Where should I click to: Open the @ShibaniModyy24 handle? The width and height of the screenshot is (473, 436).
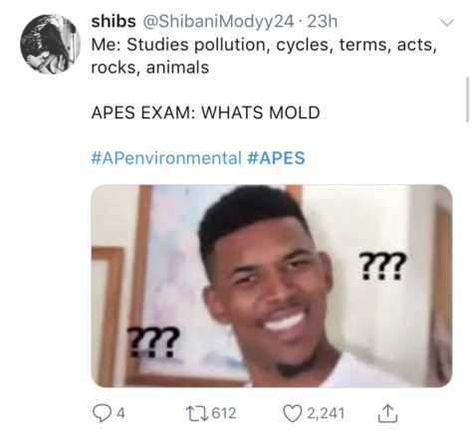click(218, 22)
